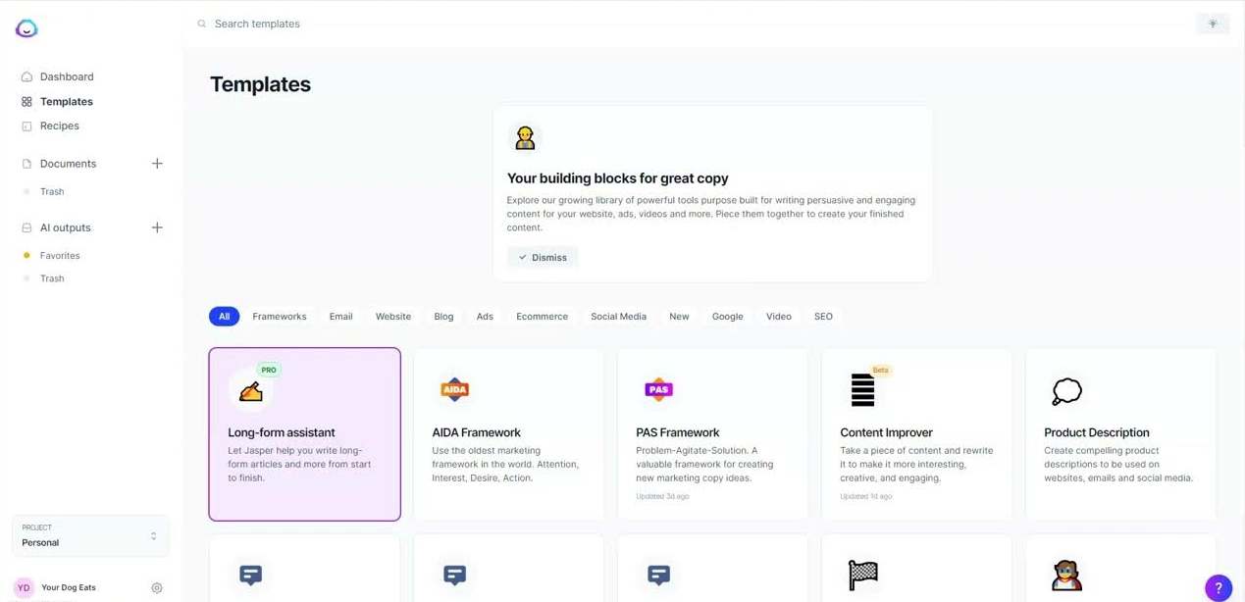The height and width of the screenshot is (602, 1245).
Task: Open the Product Description template
Action: coord(1120,434)
